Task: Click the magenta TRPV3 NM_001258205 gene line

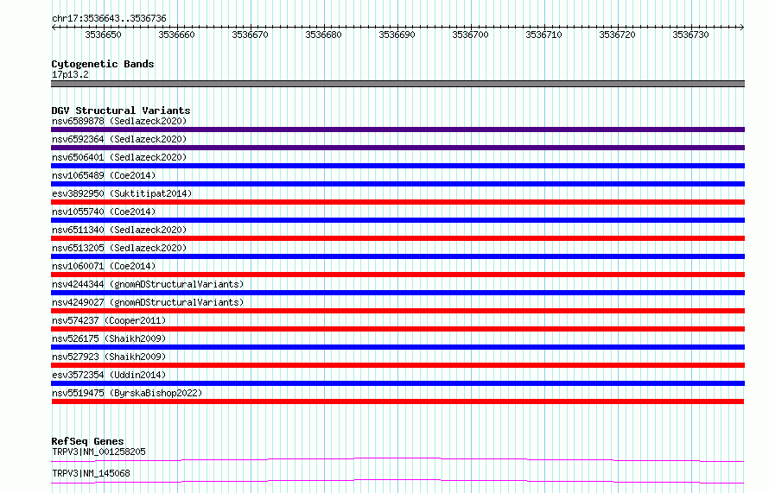Action: pyautogui.click(x=397, y=459)
